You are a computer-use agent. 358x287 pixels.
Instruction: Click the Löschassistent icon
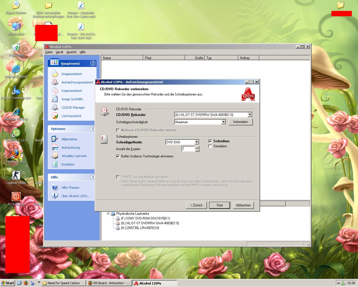coord(55,116)
